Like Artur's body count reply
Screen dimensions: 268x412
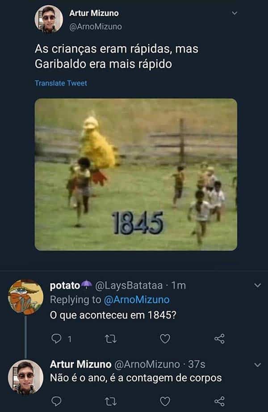165,401
